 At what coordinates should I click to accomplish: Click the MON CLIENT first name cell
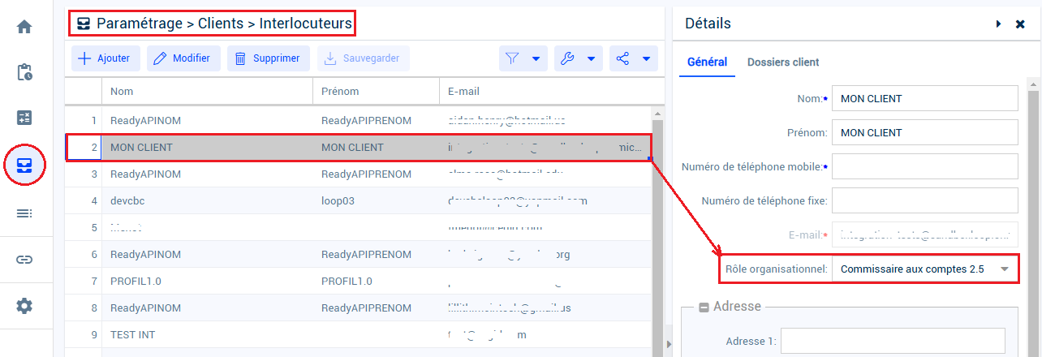click(x=376, y=148)
